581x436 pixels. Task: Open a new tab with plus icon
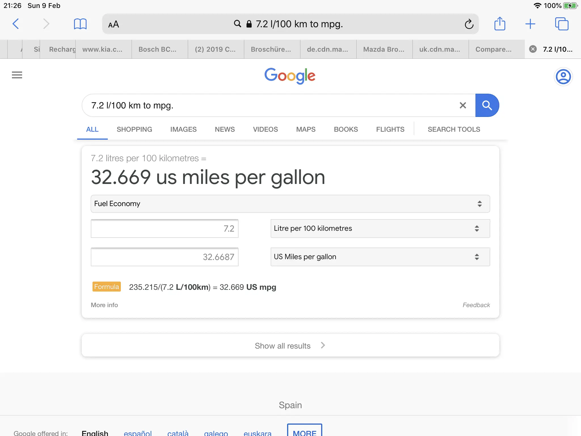point(530,24)
